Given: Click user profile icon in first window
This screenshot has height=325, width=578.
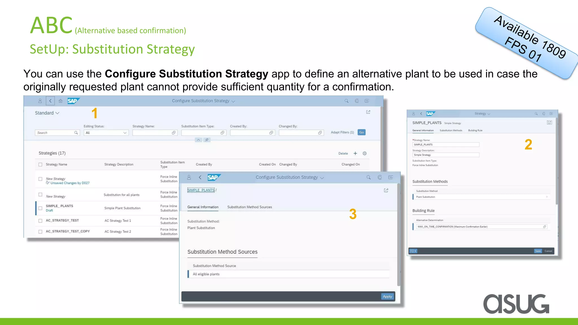Looking at the screenshot, I should coord(40,101).
